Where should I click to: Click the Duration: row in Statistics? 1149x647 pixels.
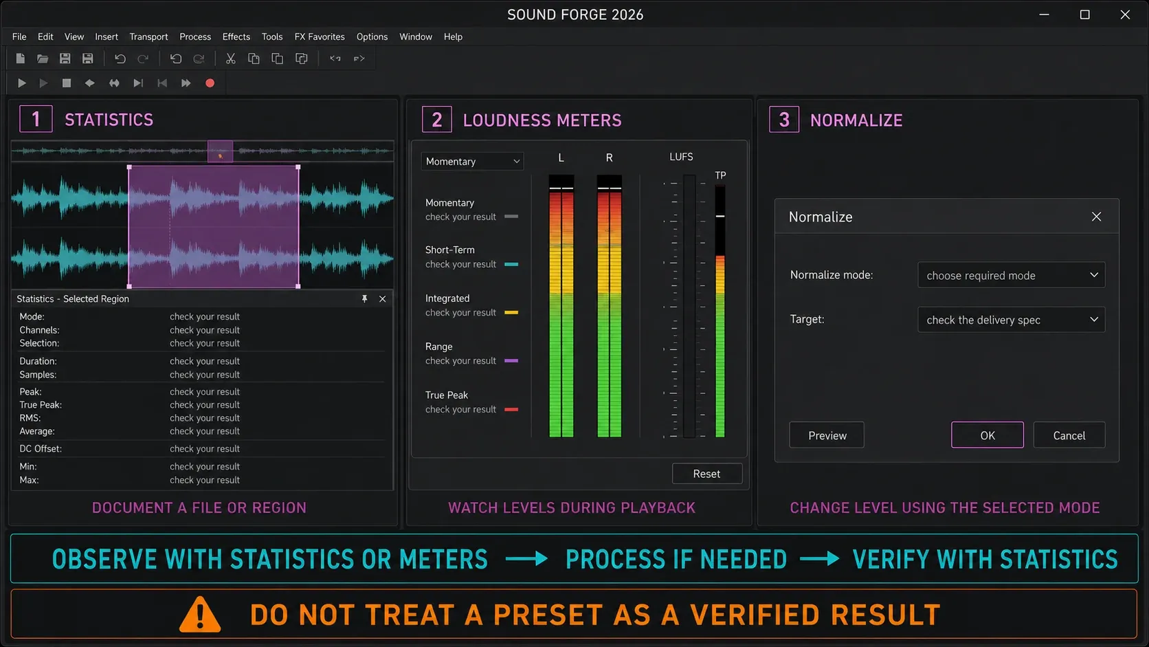click(201, 361)
